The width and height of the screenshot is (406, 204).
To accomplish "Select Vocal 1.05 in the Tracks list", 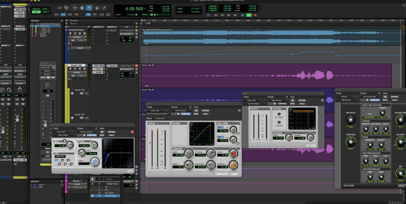I will [44, 26].
